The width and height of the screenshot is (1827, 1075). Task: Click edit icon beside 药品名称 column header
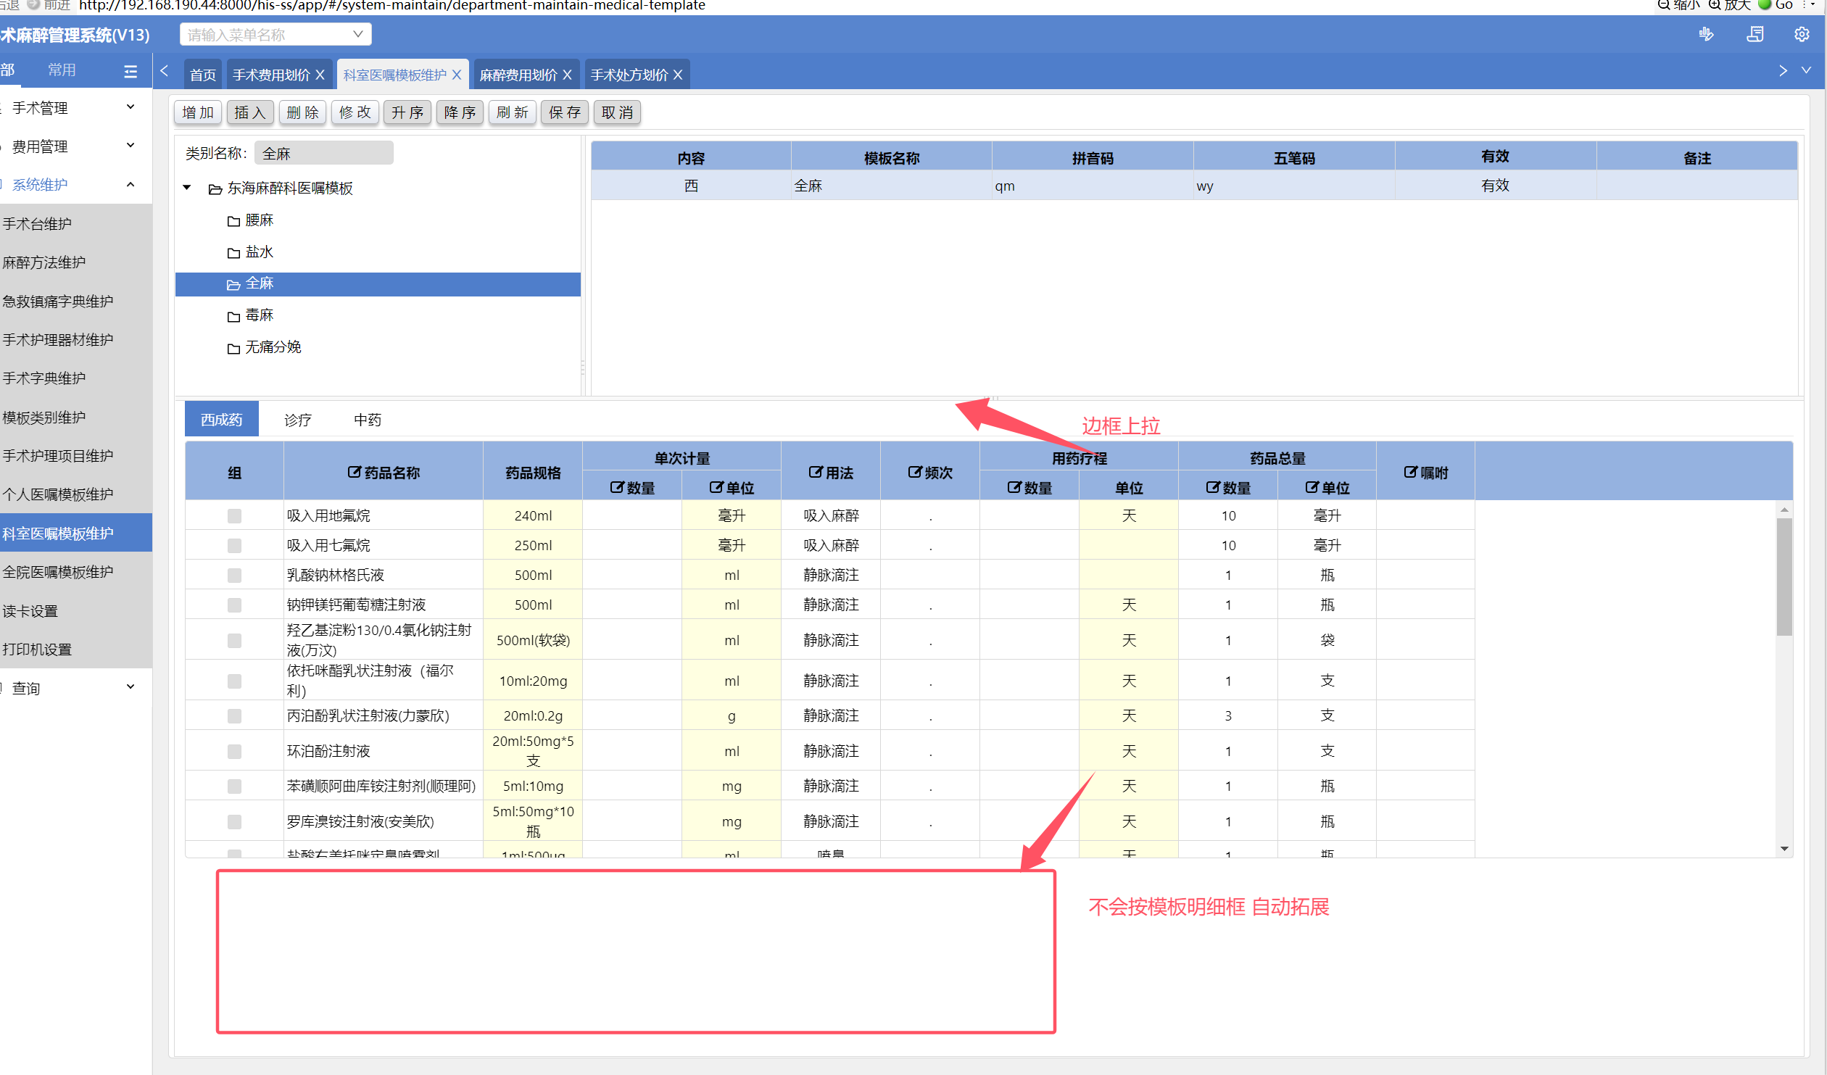tap(354, 472)
